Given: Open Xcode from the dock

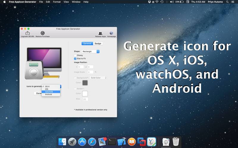Looking at the screenshot, I should click(122, 142).
